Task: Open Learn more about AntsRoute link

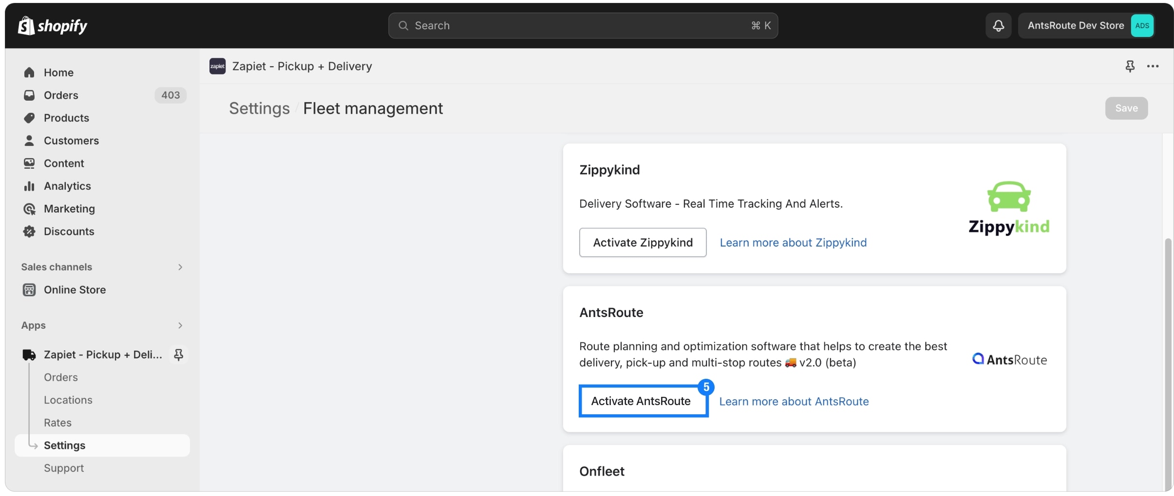Action: point(794,401)
